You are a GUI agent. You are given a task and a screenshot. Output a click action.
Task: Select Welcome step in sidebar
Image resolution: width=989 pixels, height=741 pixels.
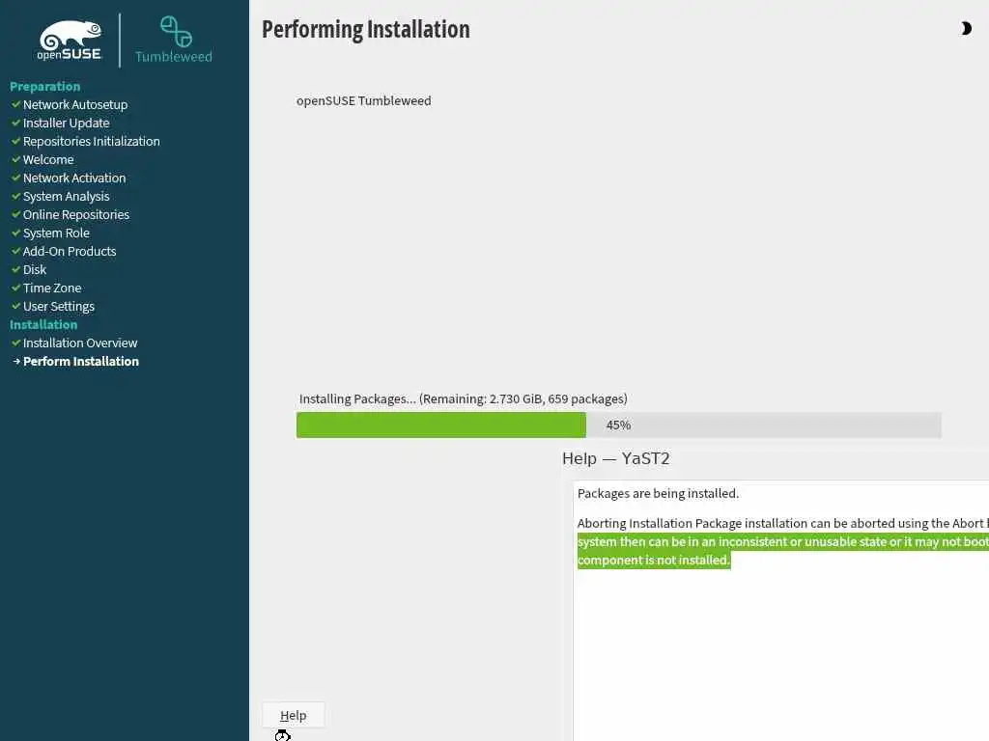tap(48, 159)
